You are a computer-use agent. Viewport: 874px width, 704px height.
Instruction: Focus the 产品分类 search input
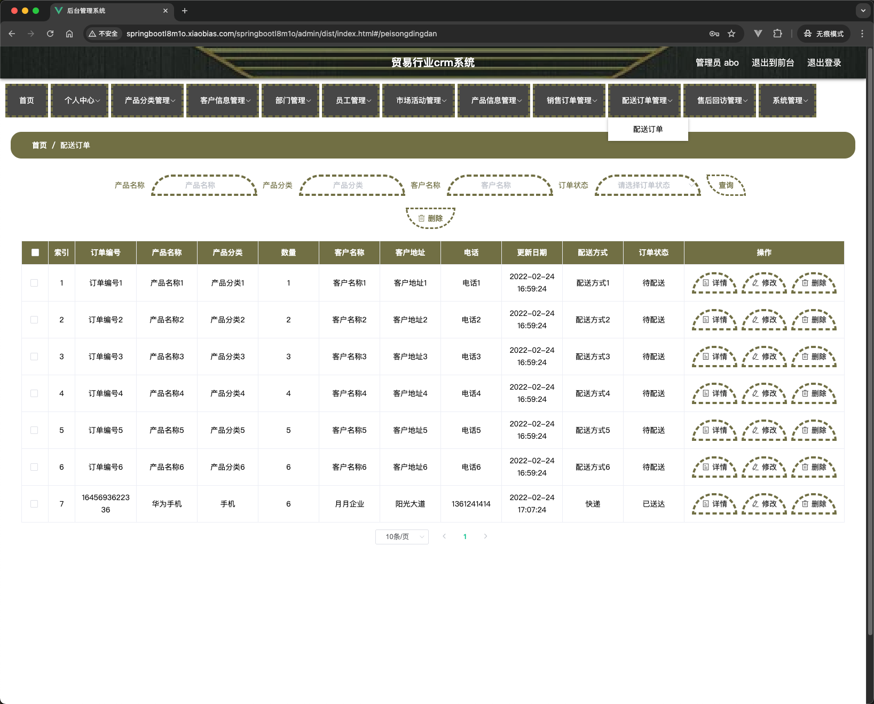(x=352, y=185)
